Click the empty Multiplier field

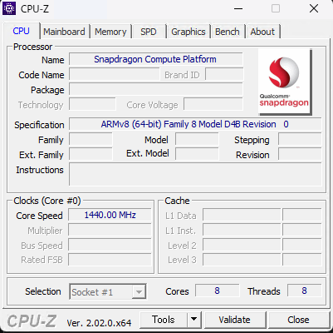[110, 231]
